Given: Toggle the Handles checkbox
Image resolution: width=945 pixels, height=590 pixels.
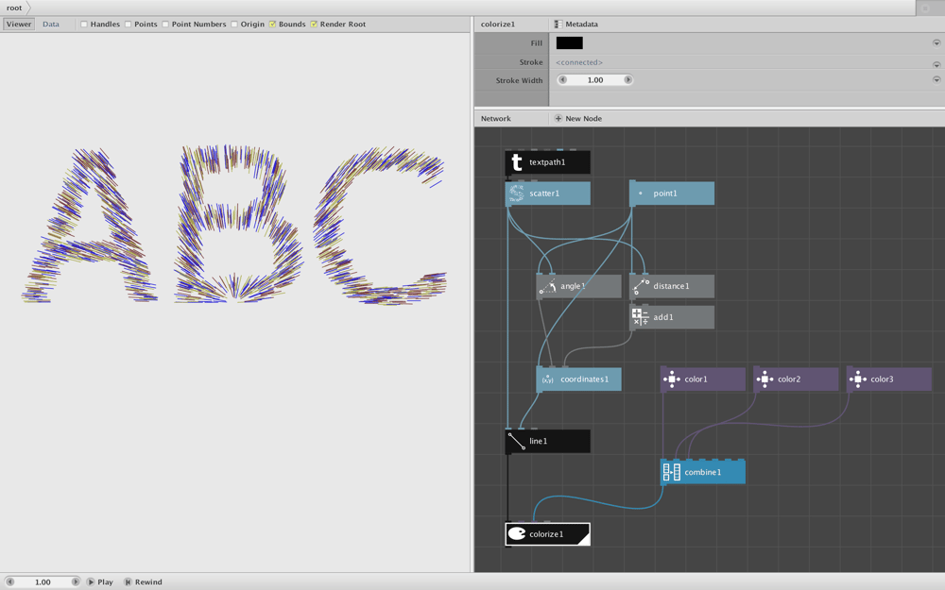Looking at the screenshot, I should point(84,25).
